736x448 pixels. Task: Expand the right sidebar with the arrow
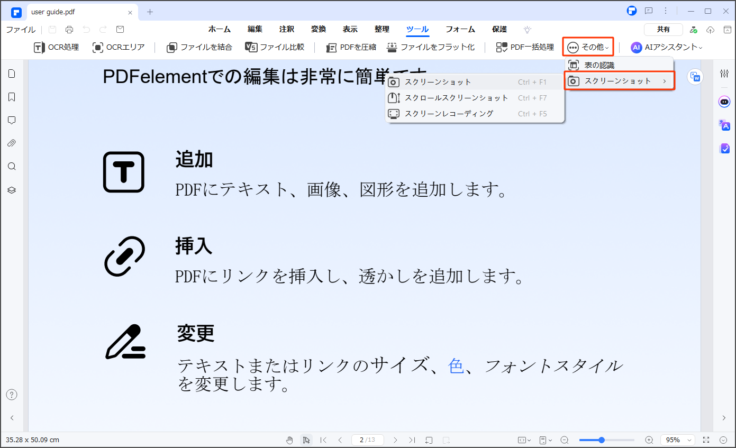724,418
